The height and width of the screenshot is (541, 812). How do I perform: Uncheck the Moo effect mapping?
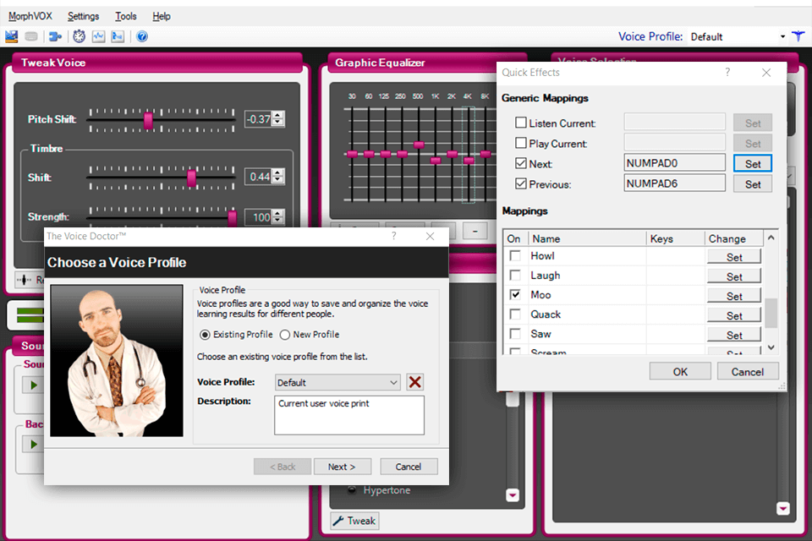point(515,294)
